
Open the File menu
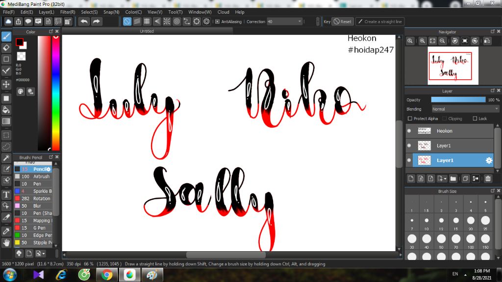tap(9, 12)
